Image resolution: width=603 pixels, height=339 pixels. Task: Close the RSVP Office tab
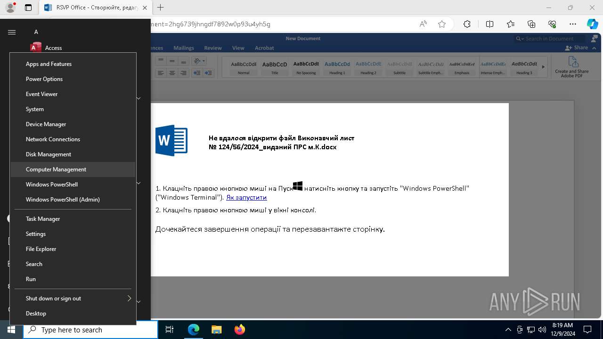click(145, 8)
